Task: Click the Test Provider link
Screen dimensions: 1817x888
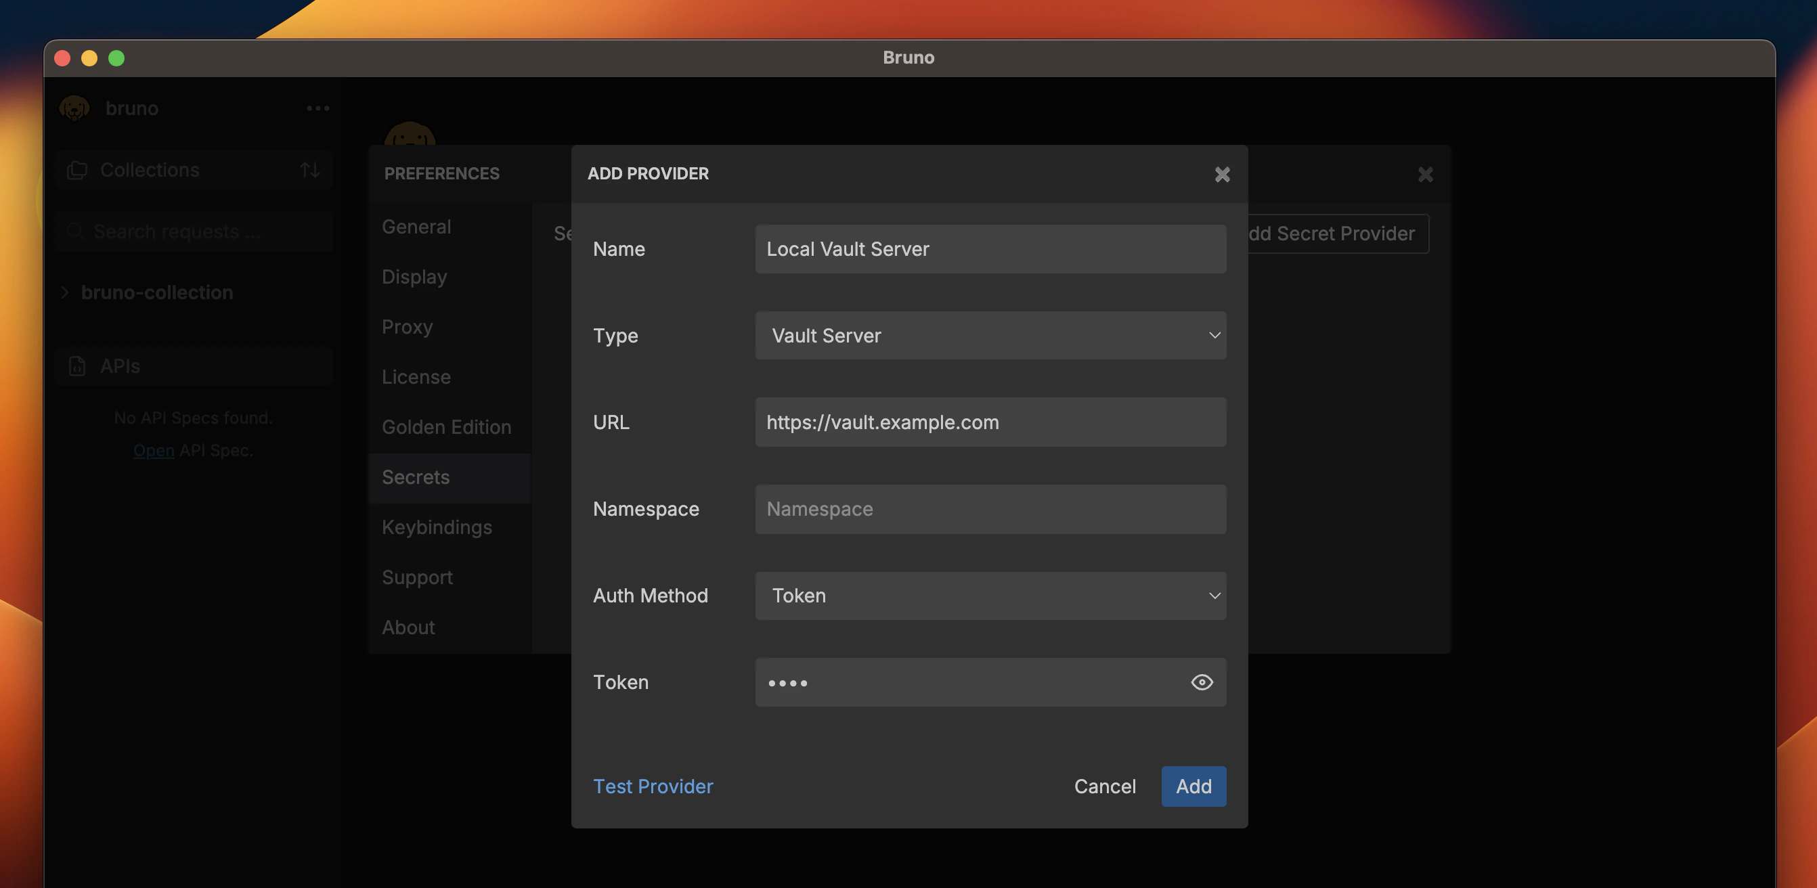Action: tap(653, 786)
